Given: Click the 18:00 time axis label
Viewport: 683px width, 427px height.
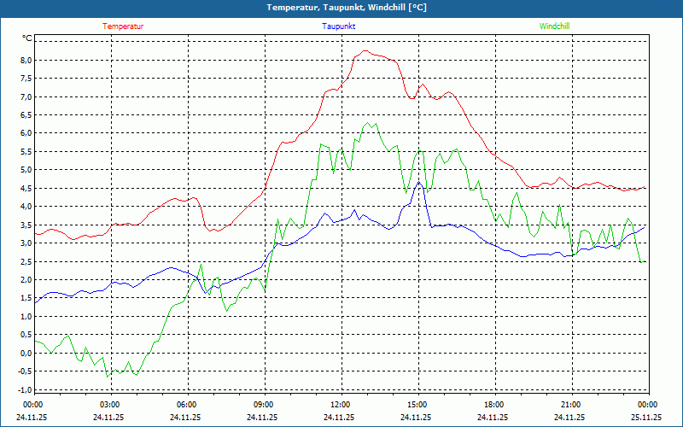Looking at the screenshot, I should point(495,405).
